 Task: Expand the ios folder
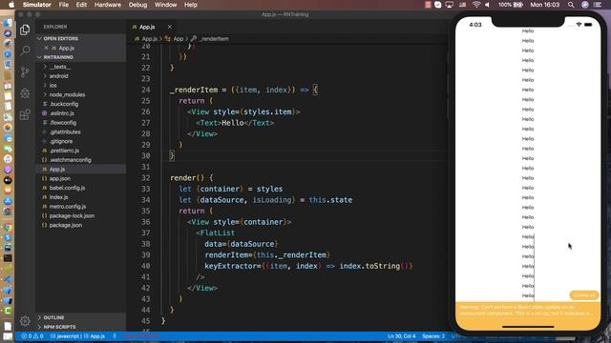[x=53, y=85]
